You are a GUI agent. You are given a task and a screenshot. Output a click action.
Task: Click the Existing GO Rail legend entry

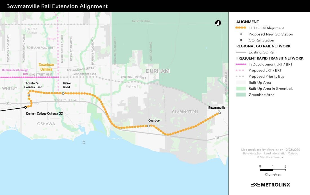(x=262, y=52)
